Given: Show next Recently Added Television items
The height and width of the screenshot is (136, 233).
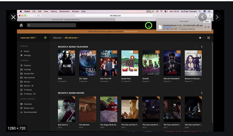Looking at the screenshot, I should 202,47.
